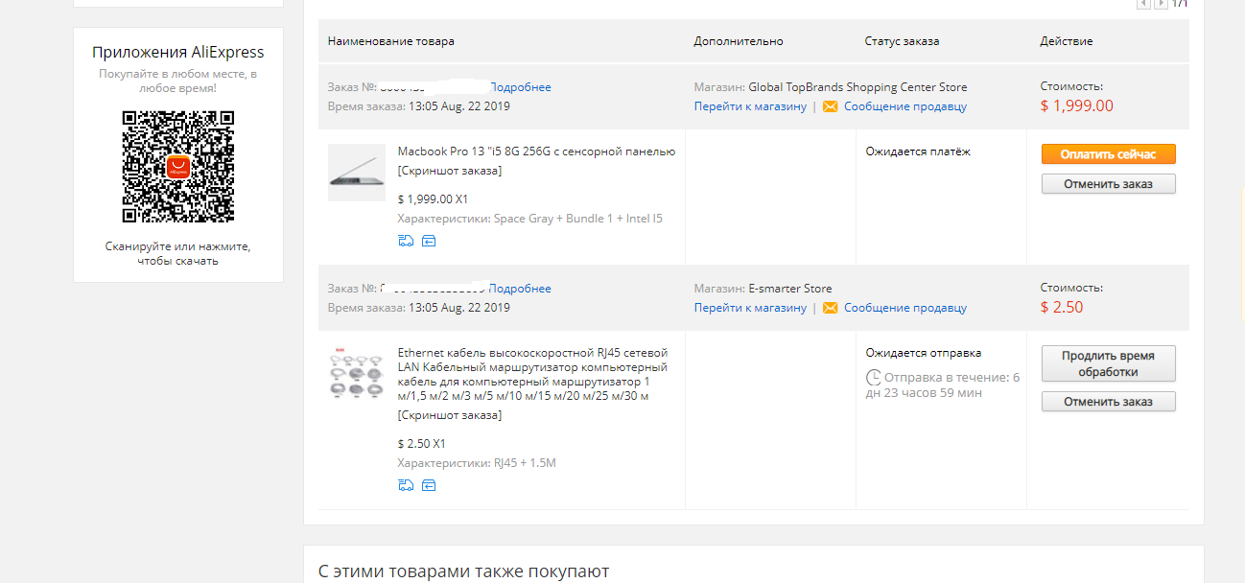This screenshot has width=1245, height=583.
Task: Go to E-smarter Store via Перейти к магазину
Action: [x=750, y=308]
